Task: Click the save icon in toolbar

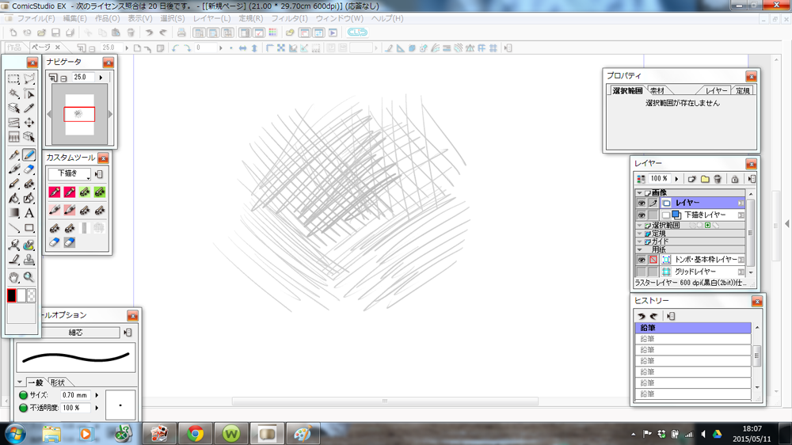Action: click(55, 32)
